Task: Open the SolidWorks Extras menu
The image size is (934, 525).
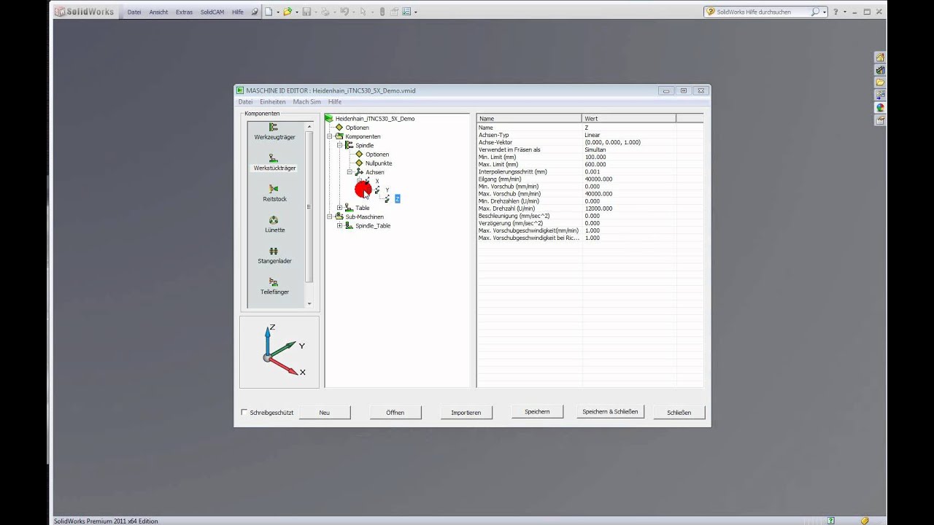Action: pos(185,12)
